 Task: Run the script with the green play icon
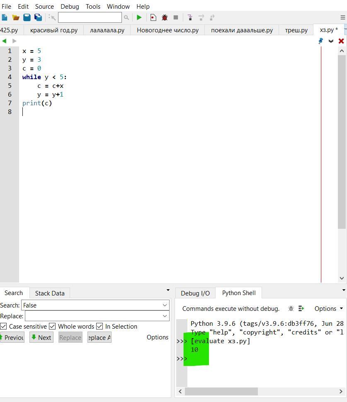139,17
